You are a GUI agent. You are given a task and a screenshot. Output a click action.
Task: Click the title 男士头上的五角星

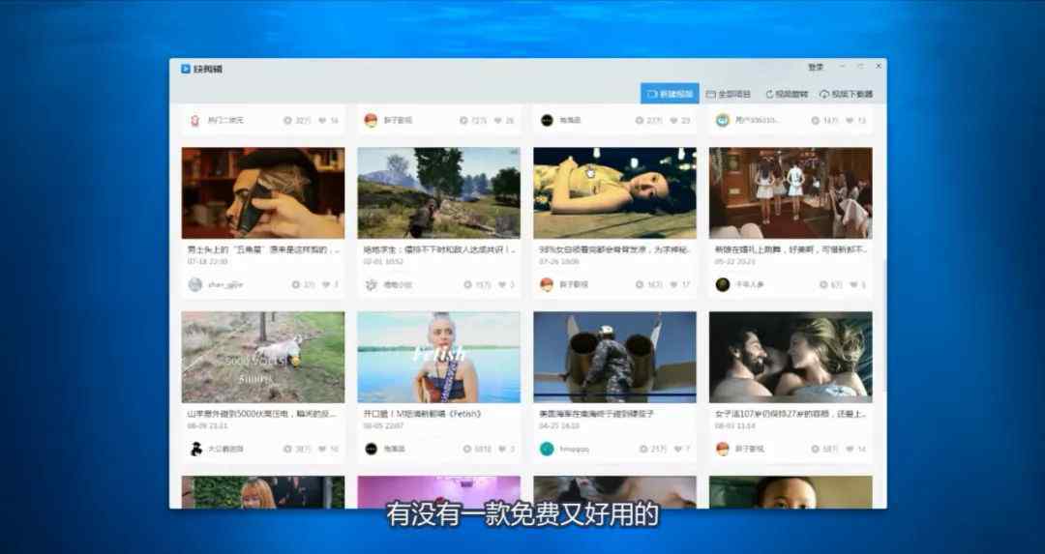(x=262, y=249)
